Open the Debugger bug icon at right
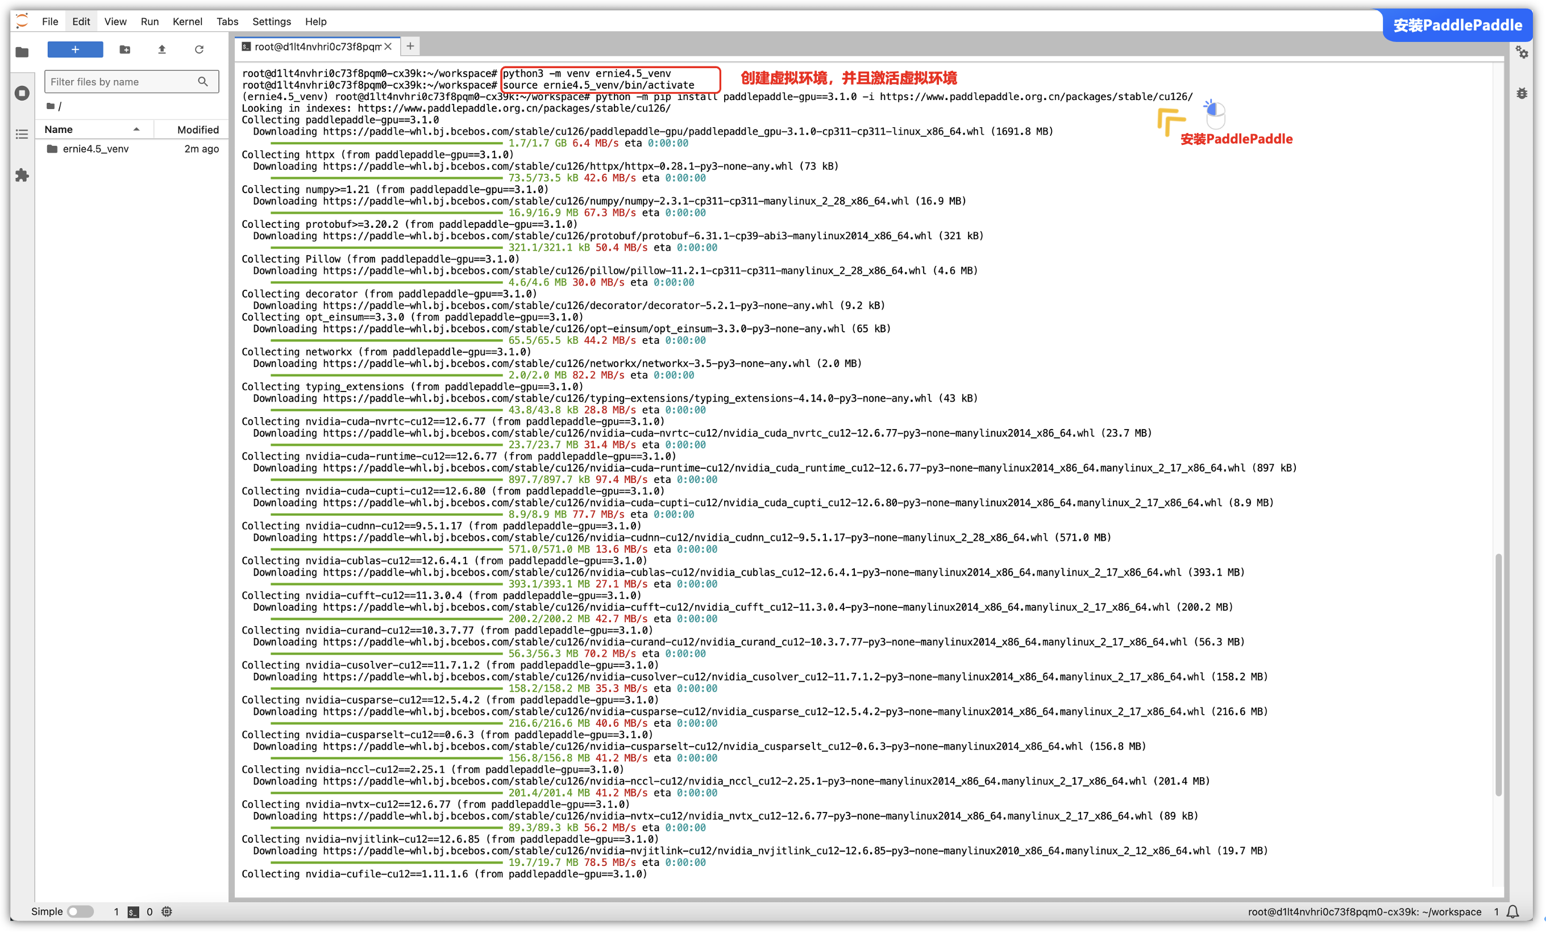The image size is (1546, 933). pyautogui.click(x=1522, y=94)
